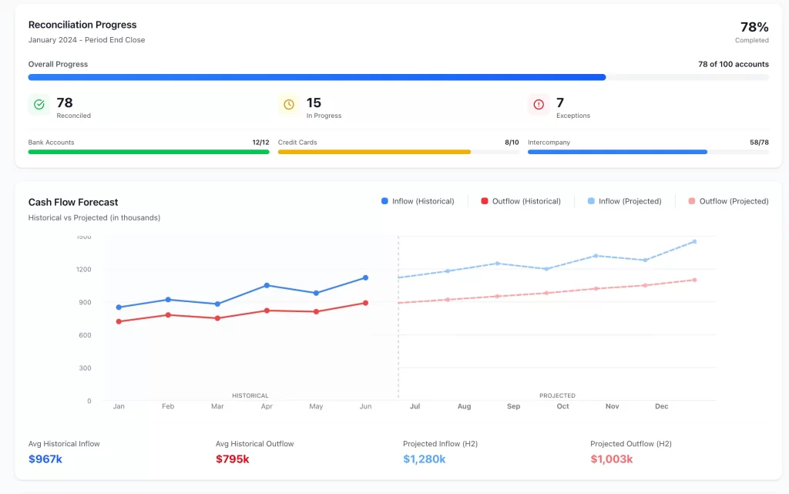Click the June inflow data point on chart
This screenshot has width=789, height=494.
pyautogui.click(x=364, y=277)
